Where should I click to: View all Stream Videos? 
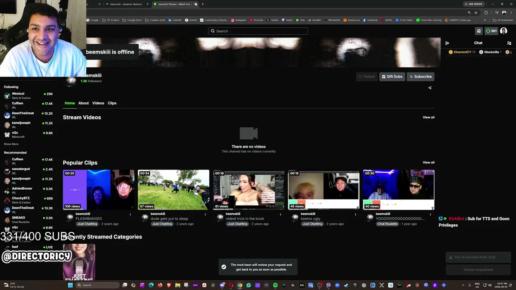coord(429,117)
